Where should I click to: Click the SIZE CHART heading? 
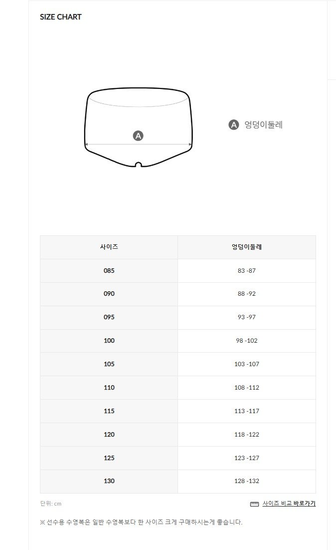coord(60,17)
